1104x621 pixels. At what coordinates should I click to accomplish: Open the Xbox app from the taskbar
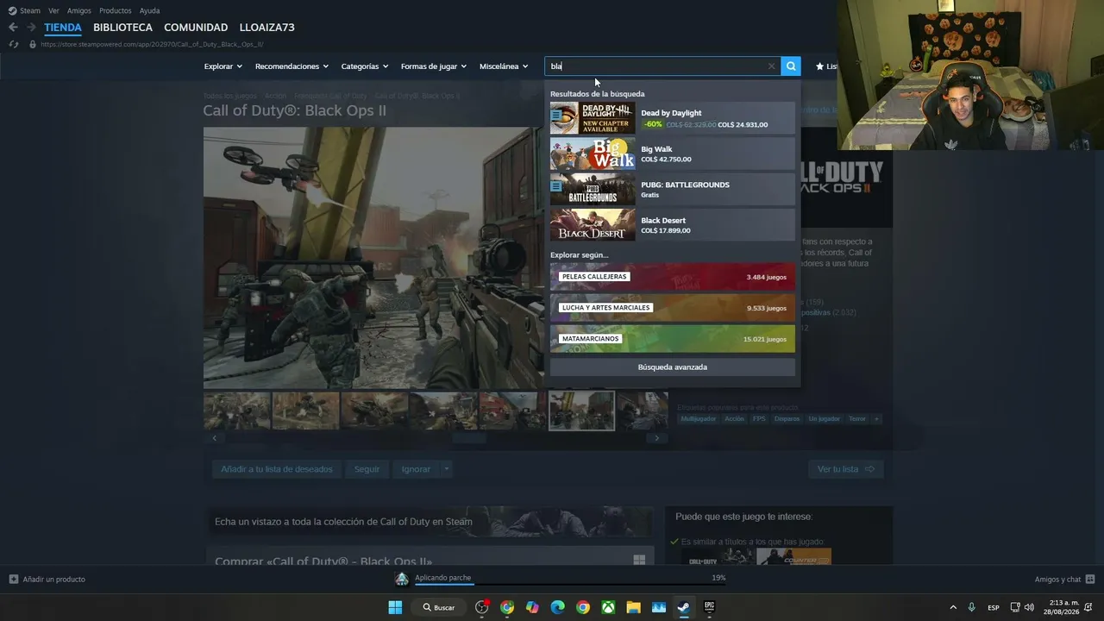[608, 607]
